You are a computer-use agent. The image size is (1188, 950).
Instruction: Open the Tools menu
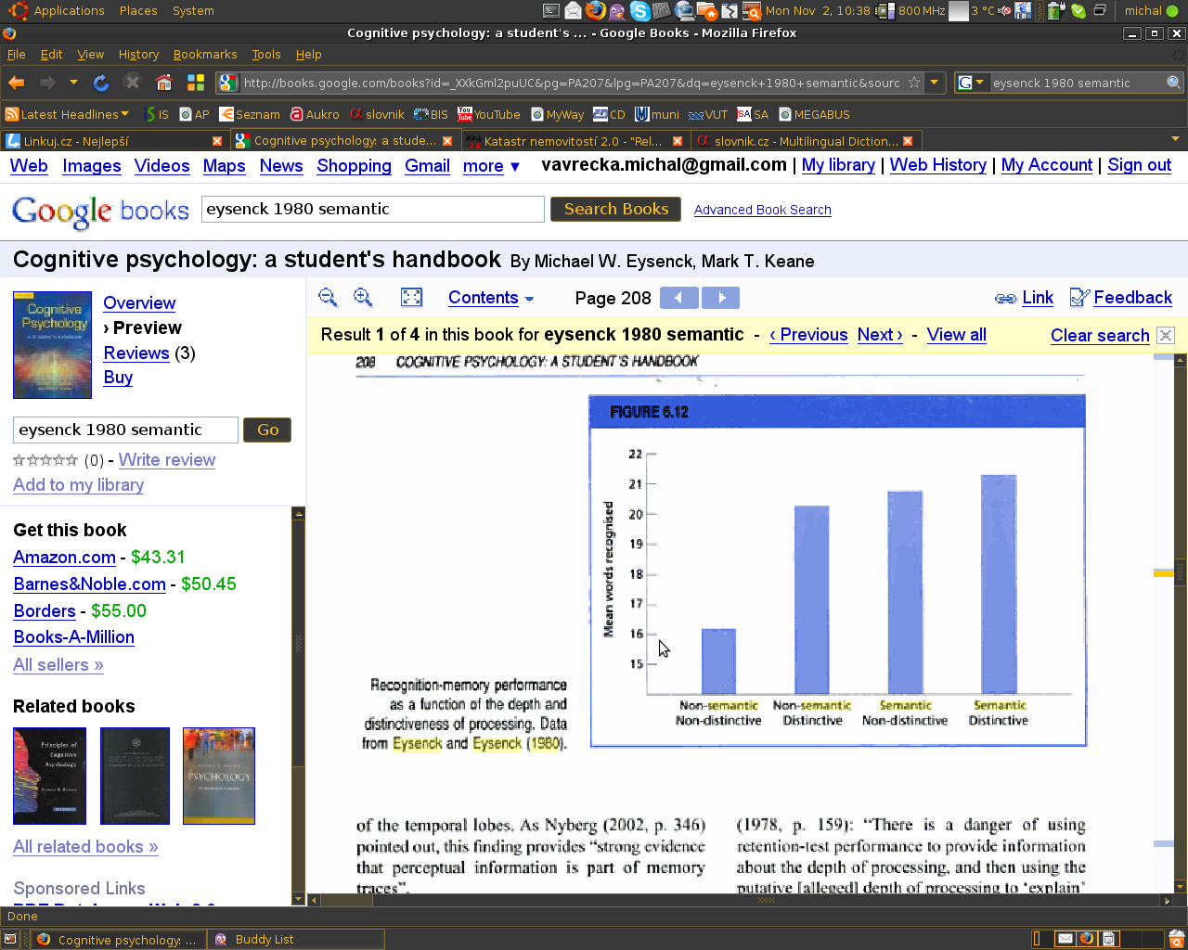(265, 55)
